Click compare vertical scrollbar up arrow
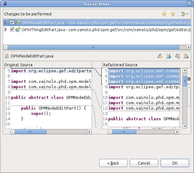 [185, 71]
